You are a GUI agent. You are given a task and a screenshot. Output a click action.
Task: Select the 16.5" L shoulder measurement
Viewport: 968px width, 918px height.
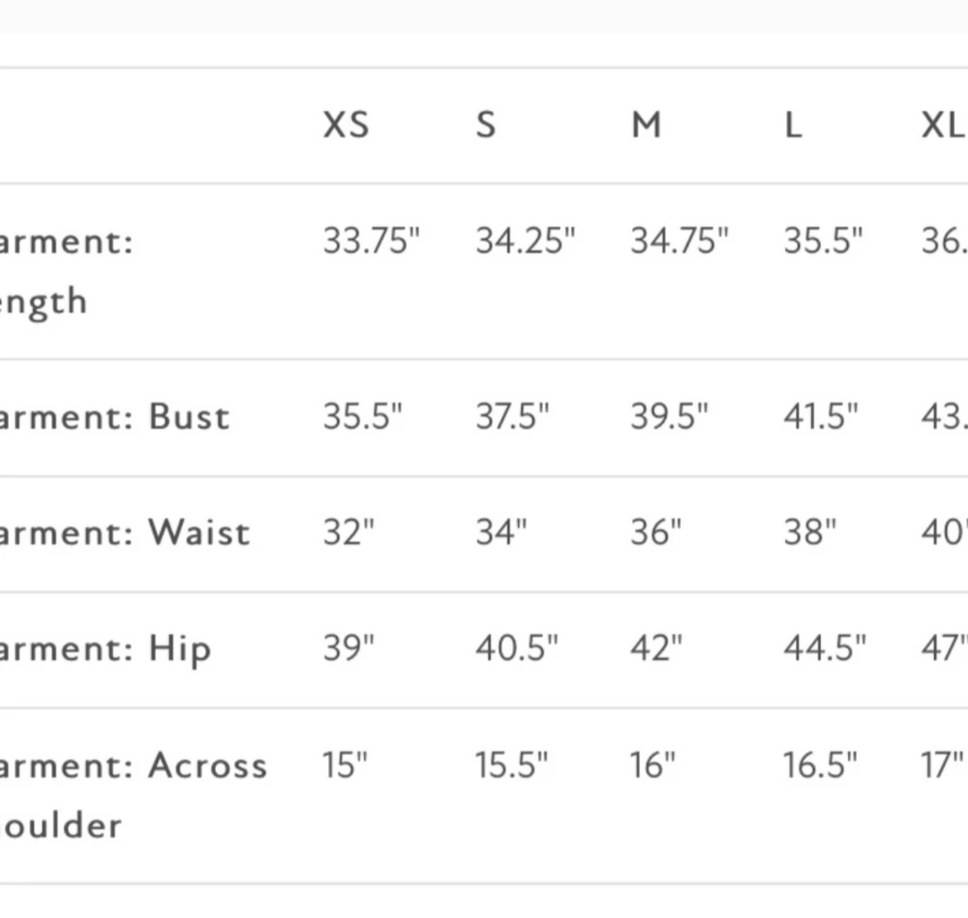tap(819, 766)
